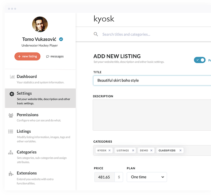Click the DEMO category tag label
211x195 pixels.
144,150
